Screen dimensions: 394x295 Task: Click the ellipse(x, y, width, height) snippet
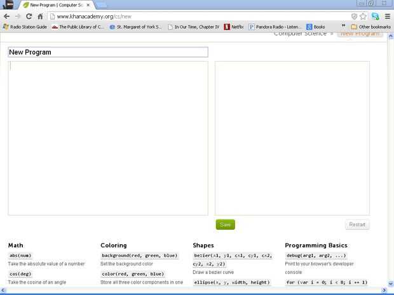[232, 282]
